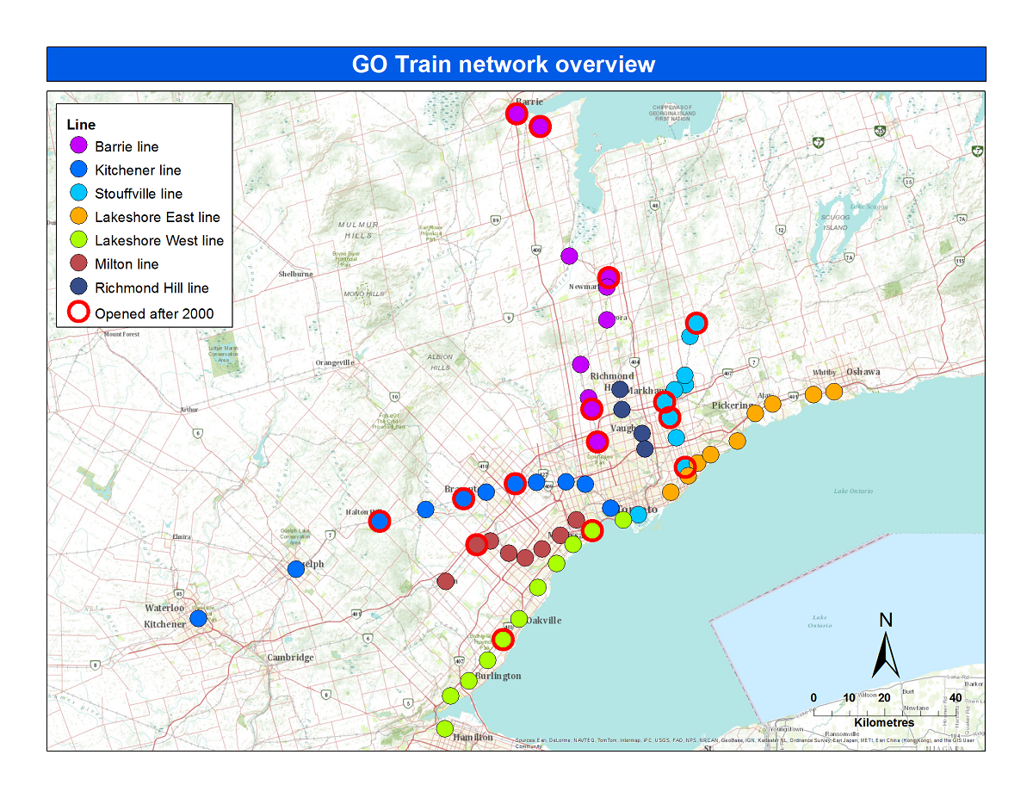Click the Cambridge city label

coord(290,658)
